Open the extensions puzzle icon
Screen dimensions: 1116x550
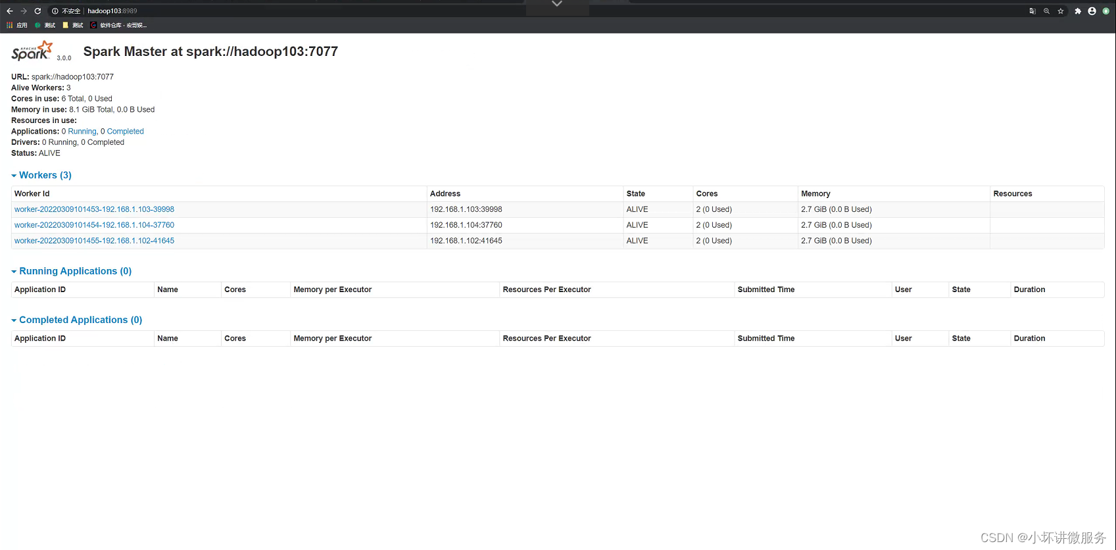pyautogui.click(x=1078, y=11)
